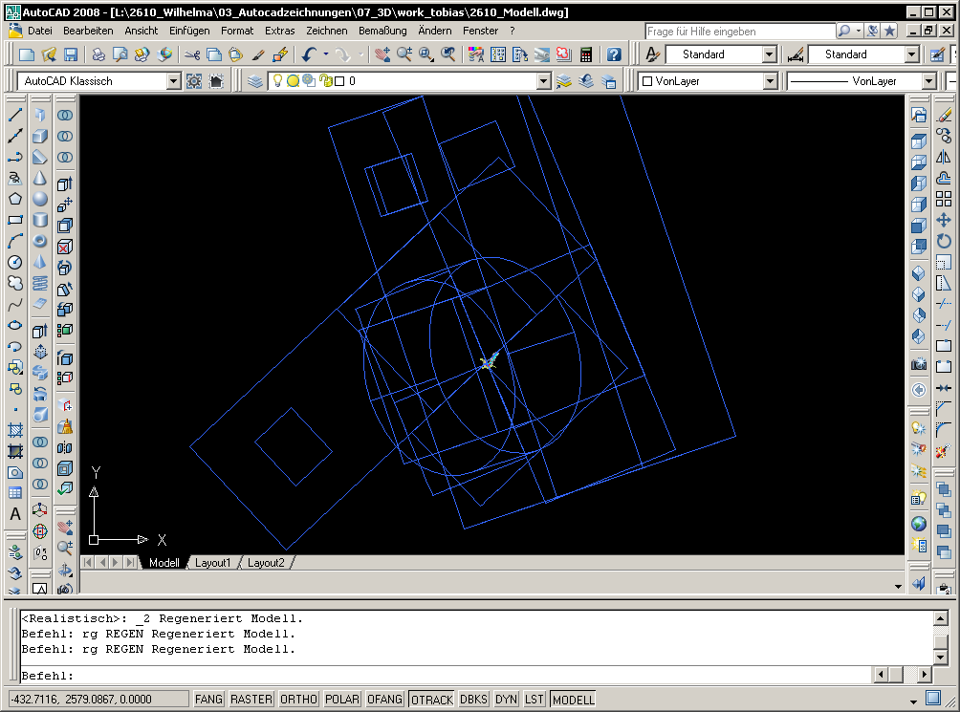
Task: Switch to the Layout1 tab
Action: [212, 563]
